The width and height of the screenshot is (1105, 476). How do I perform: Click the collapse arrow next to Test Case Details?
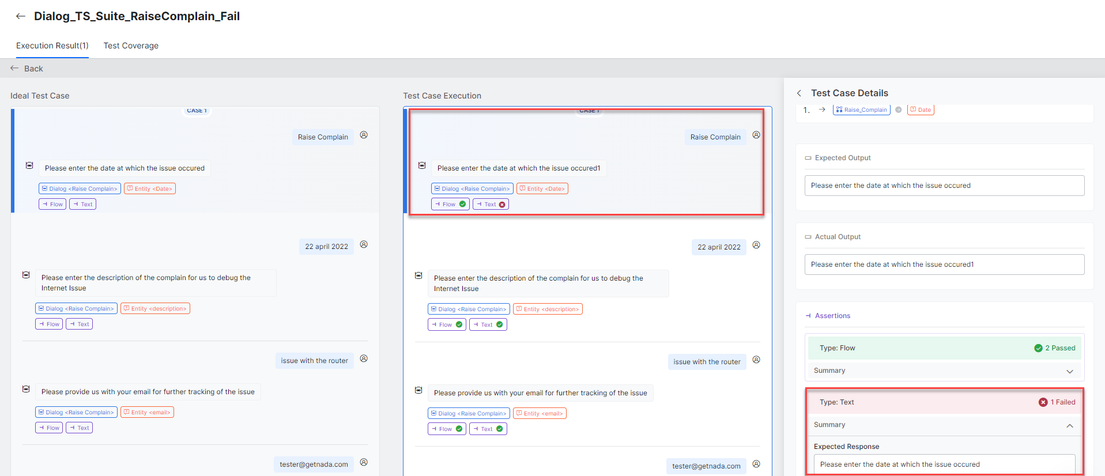point(799,93)
